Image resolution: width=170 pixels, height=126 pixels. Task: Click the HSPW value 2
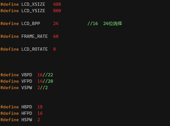(39, 120)
